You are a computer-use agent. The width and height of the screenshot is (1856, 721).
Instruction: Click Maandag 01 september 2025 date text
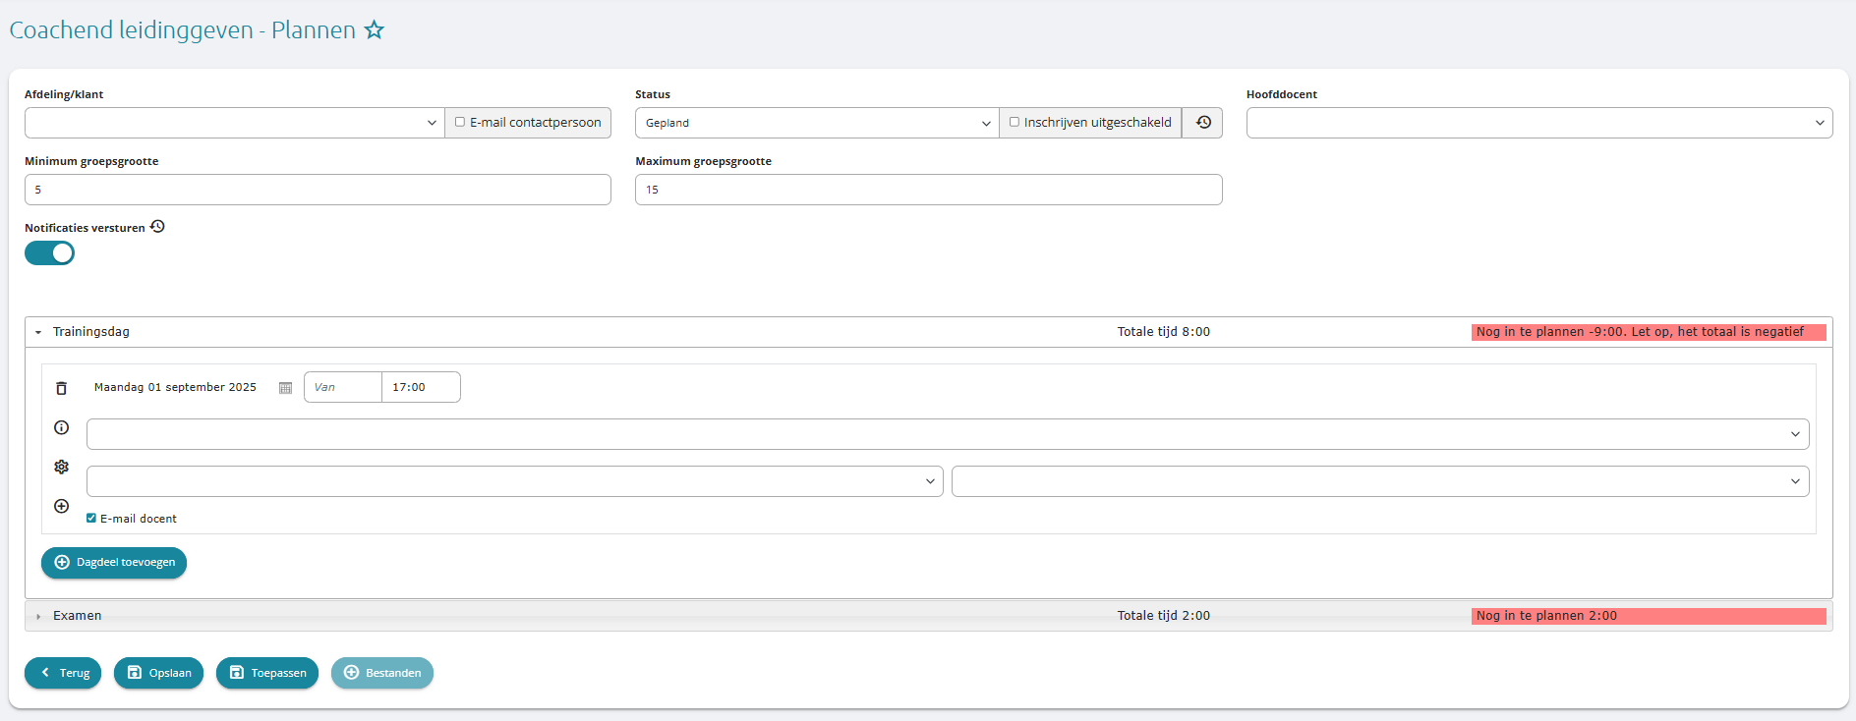(x=175, y=387)
